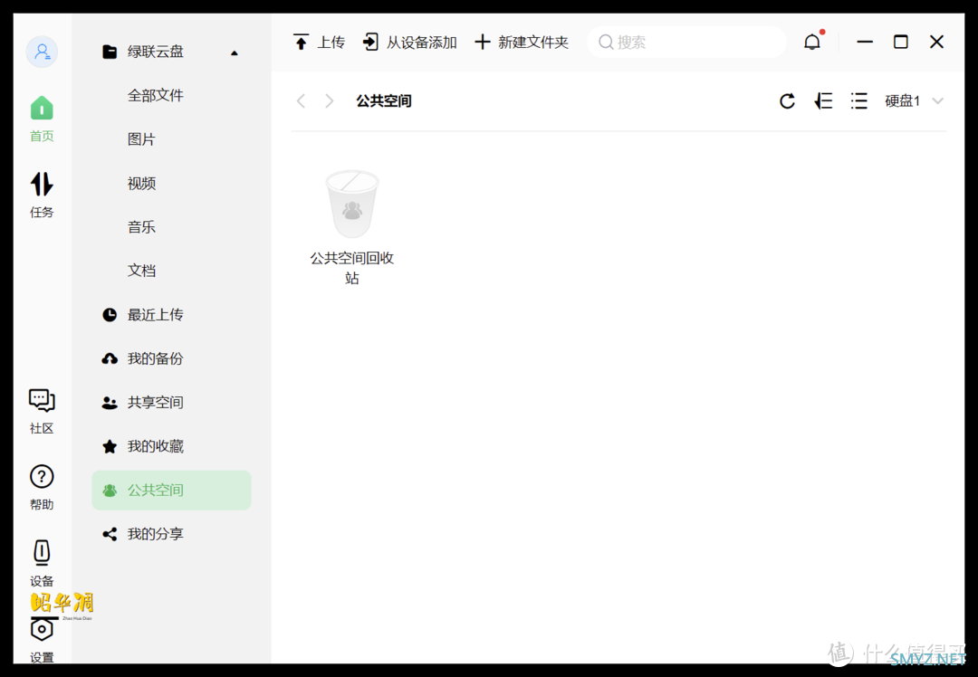Viewport: 978px width, 677px height.
Task: Open the user profile avatar
Action: (x=42, y=52)
